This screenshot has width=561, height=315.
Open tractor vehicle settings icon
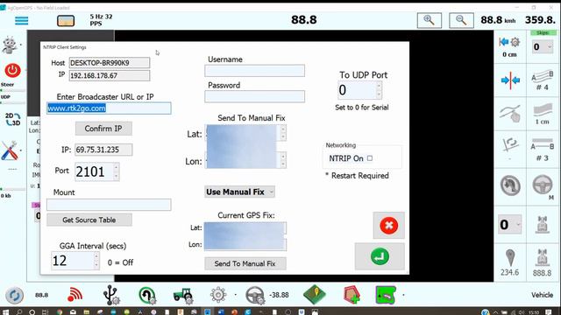click(183, 295)
